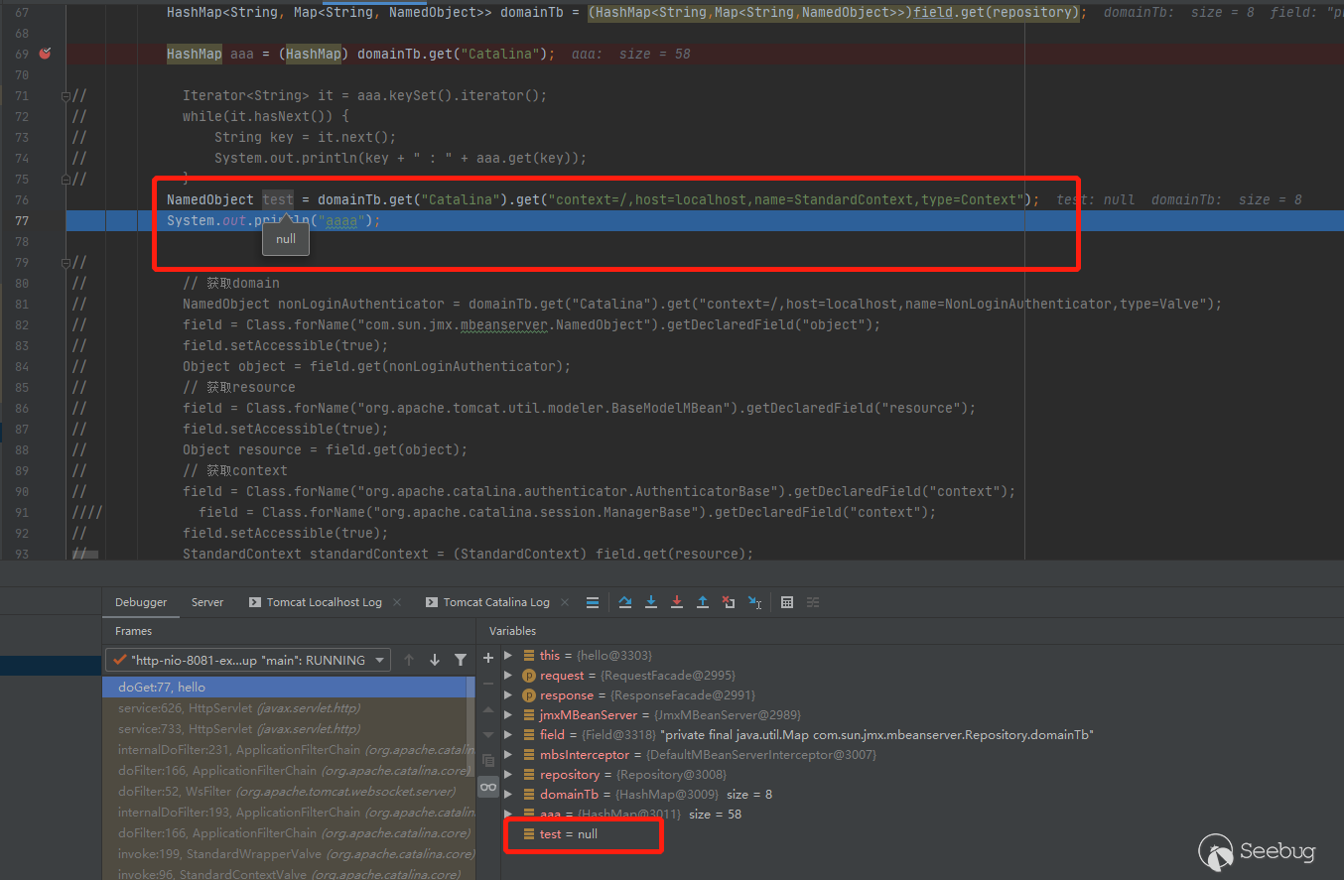
Task: Toggle the glasses watches view button
Action: [x=487, y=787]
